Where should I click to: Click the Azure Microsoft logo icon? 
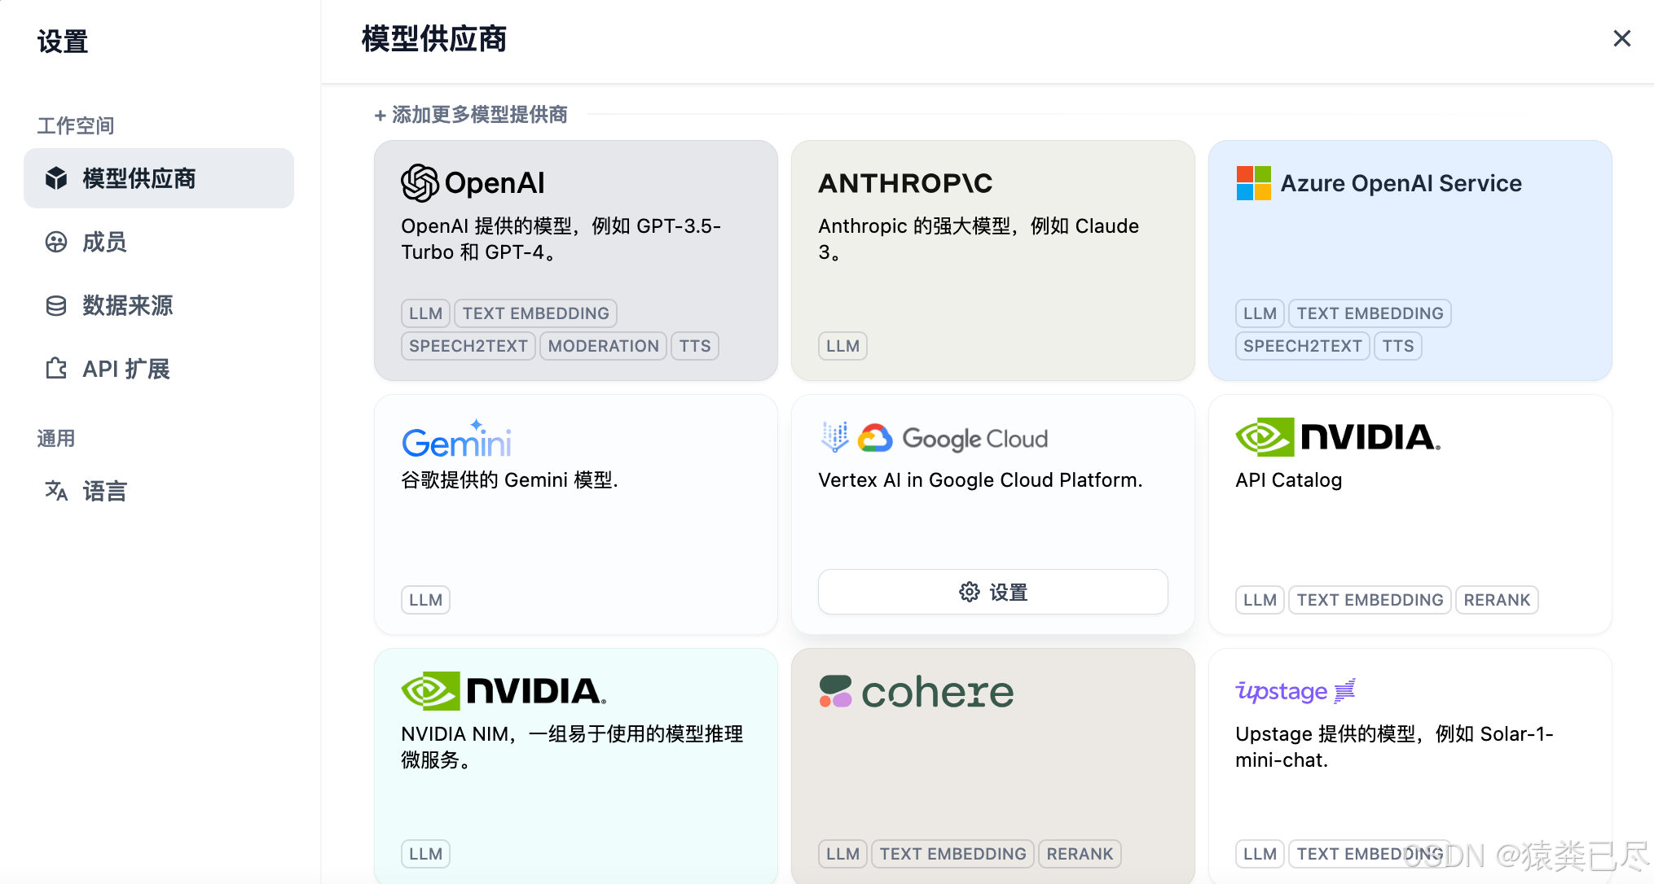point(1253,183)
